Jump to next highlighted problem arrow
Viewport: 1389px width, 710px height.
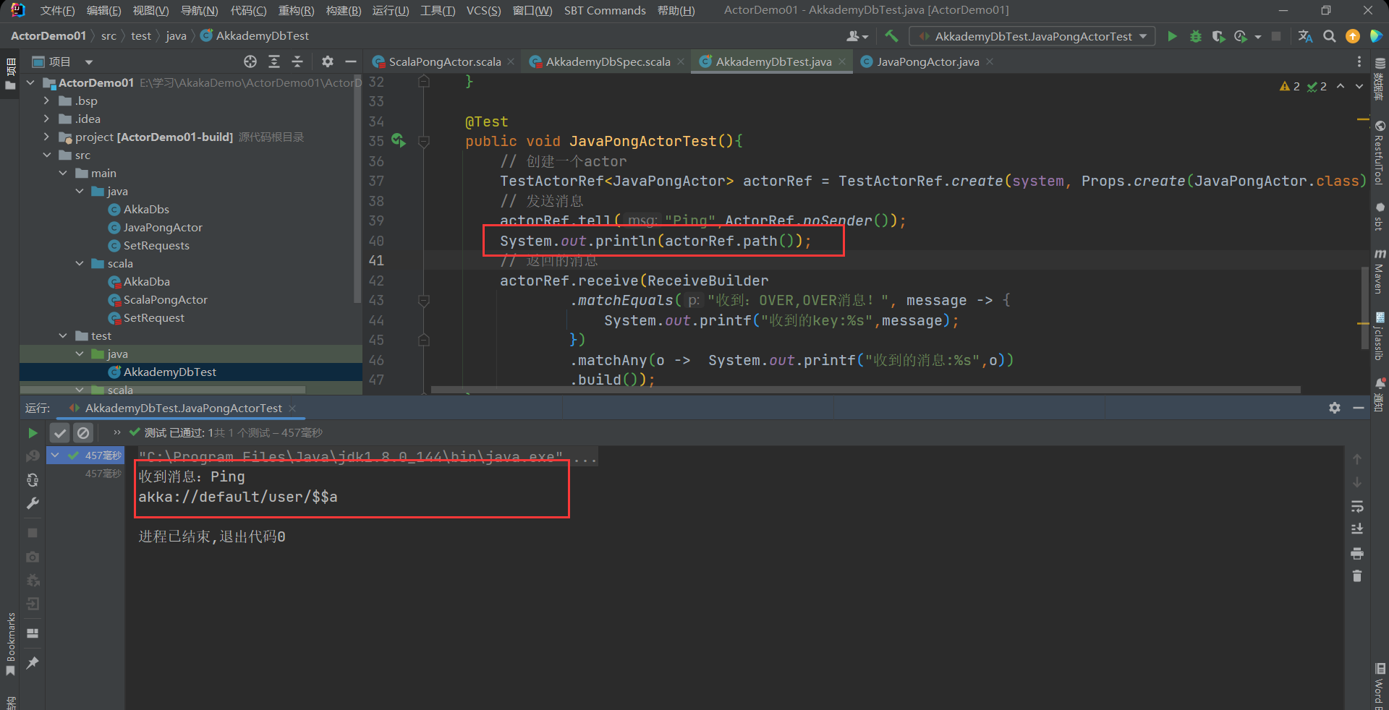pyautogui.click(x=1359, y=86)
